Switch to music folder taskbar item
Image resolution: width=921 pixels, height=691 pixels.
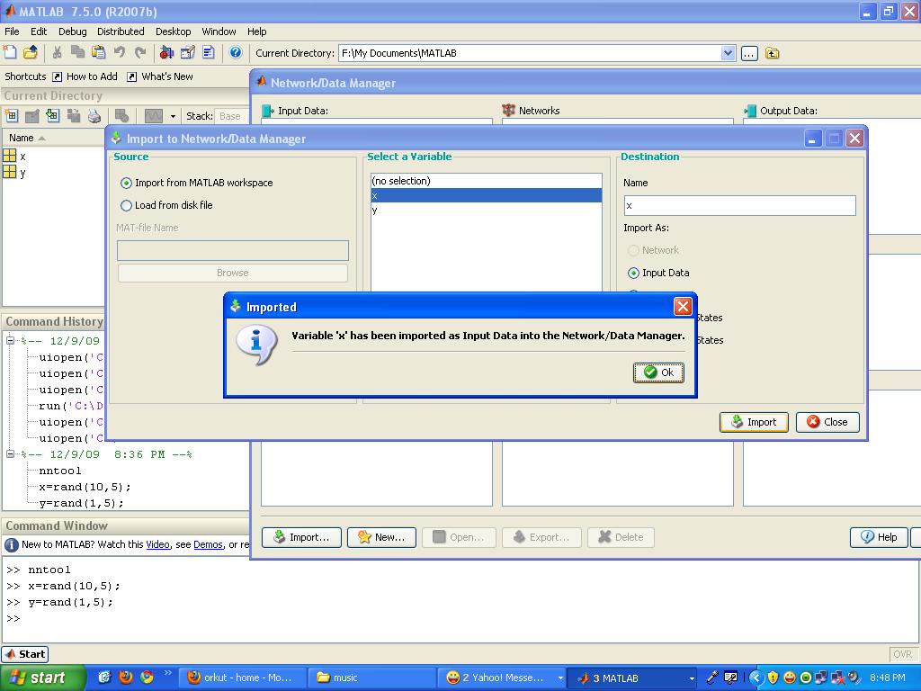[371, 678]
